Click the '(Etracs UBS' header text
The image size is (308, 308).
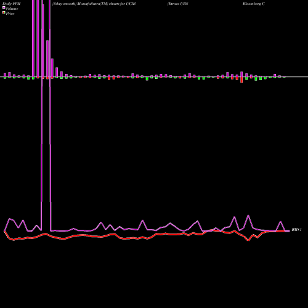click(177, 4)
